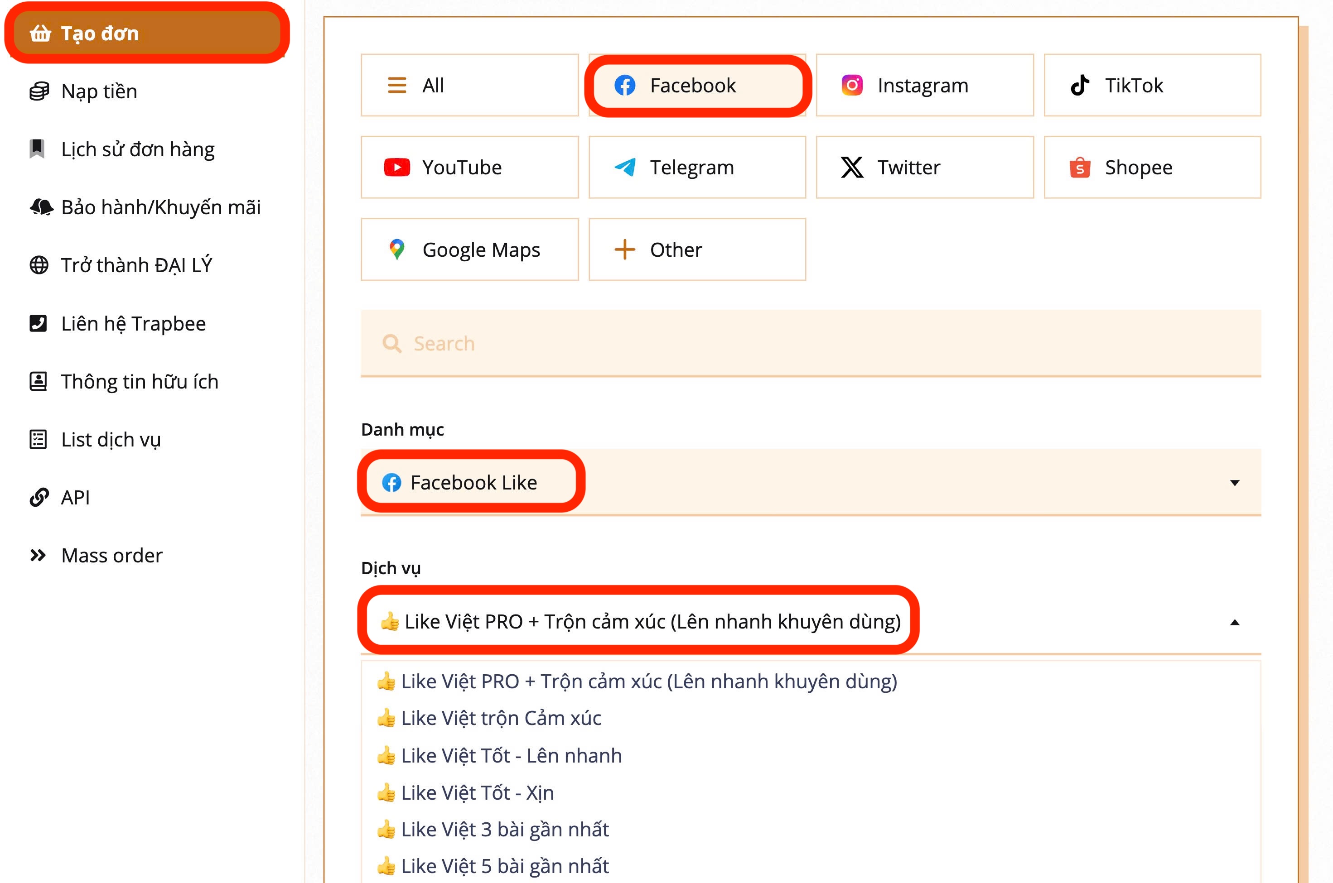Open the Shopee services filter

1152,167
